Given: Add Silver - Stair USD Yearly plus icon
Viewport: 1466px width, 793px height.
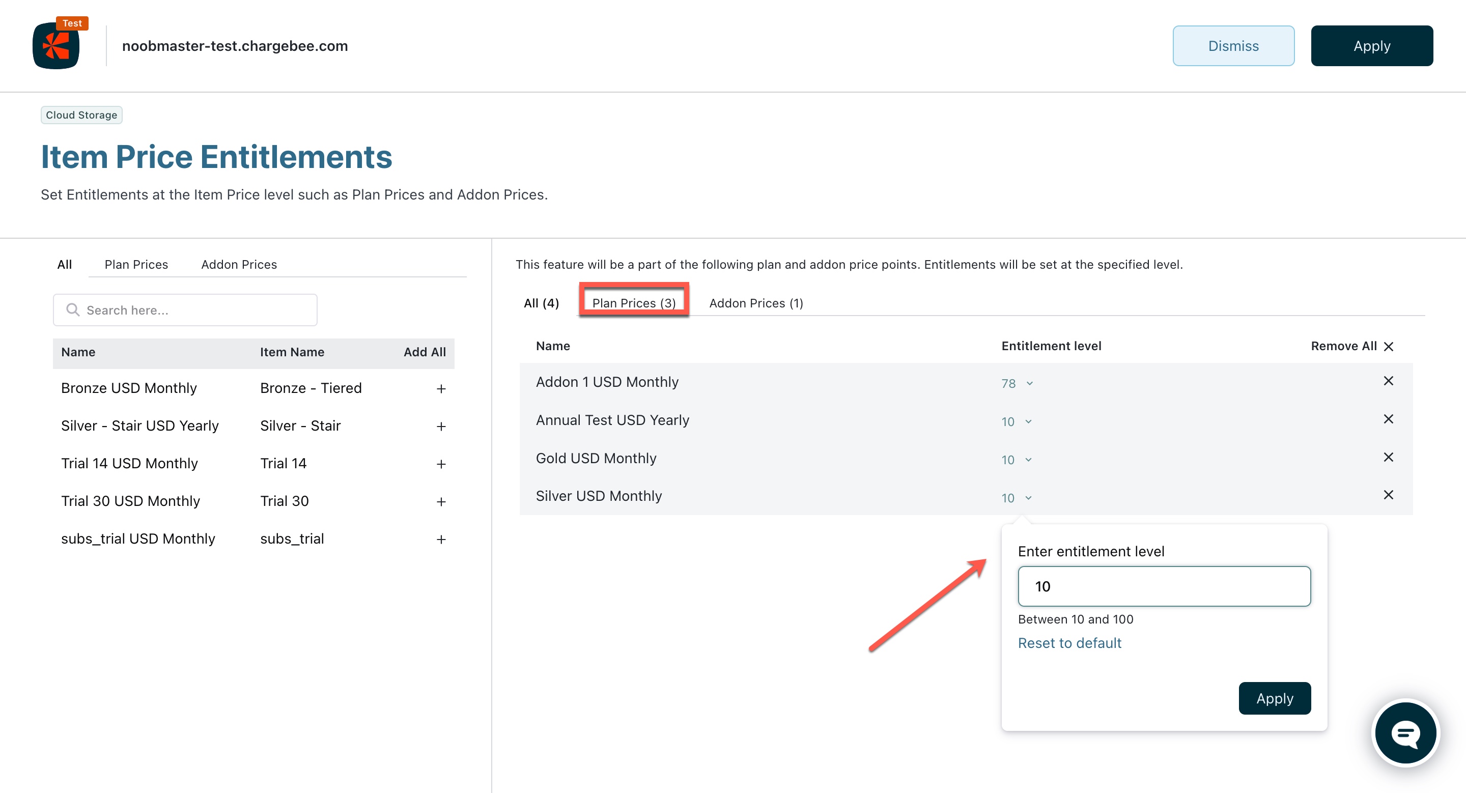Looking at the screenshot, I should (440, 426).
